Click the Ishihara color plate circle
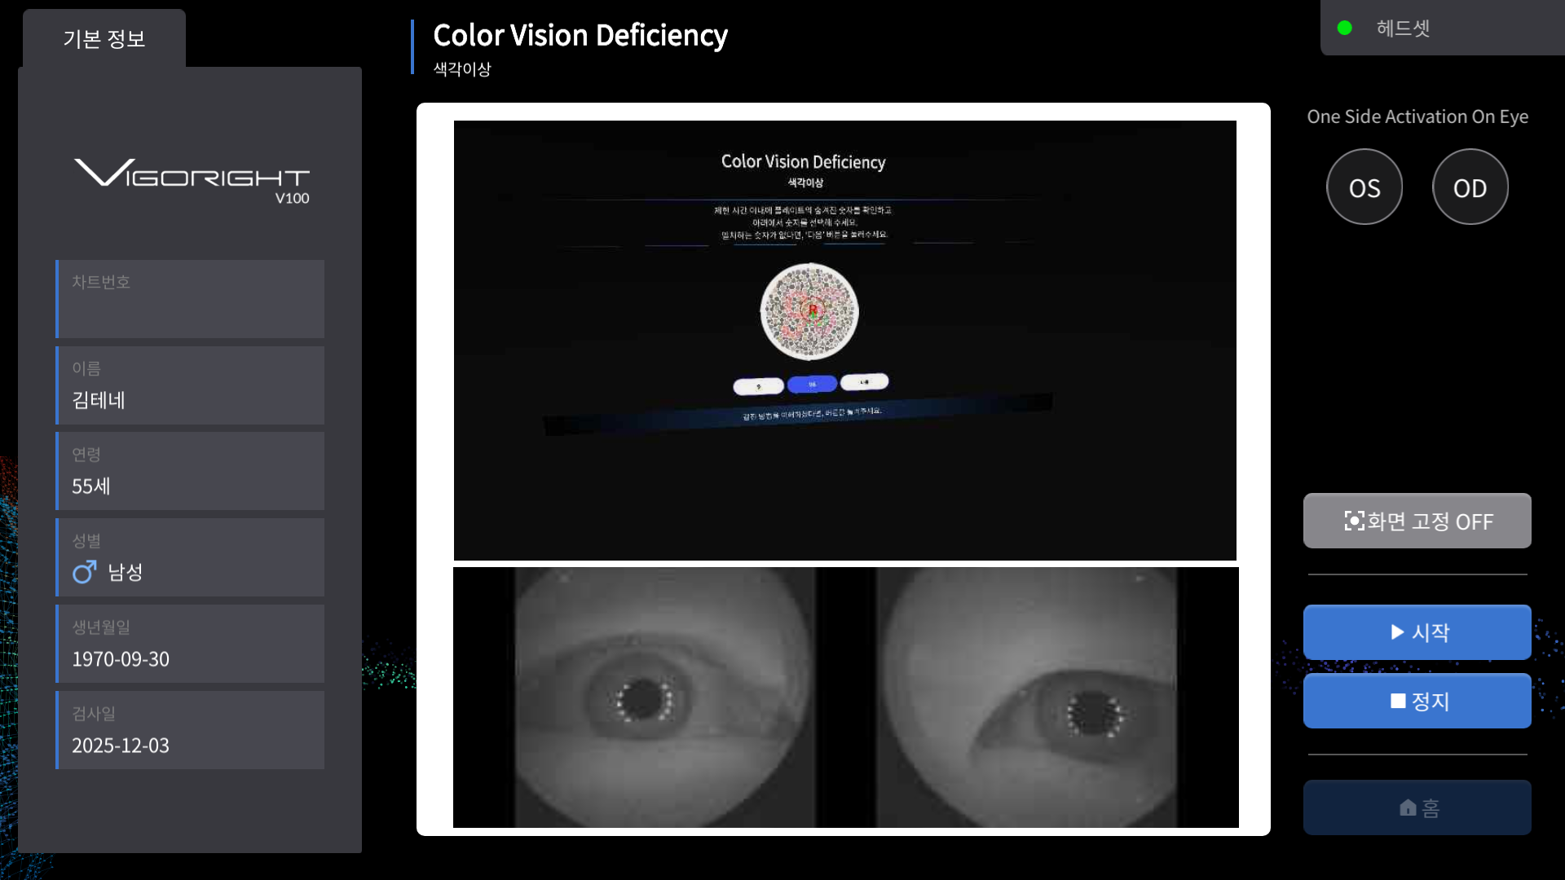The image size is (1565, 880). (809, 311)
